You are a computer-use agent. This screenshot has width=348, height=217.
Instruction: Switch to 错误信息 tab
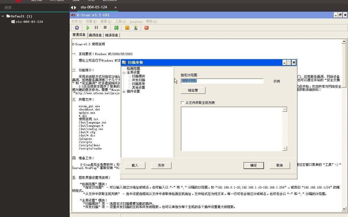(x=111, y=35)
